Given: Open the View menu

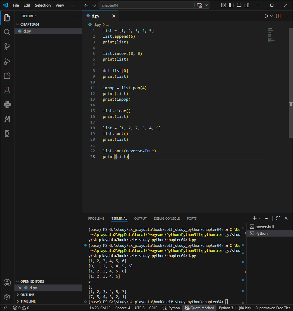Looking at the screenshot, I should (60, 5).
